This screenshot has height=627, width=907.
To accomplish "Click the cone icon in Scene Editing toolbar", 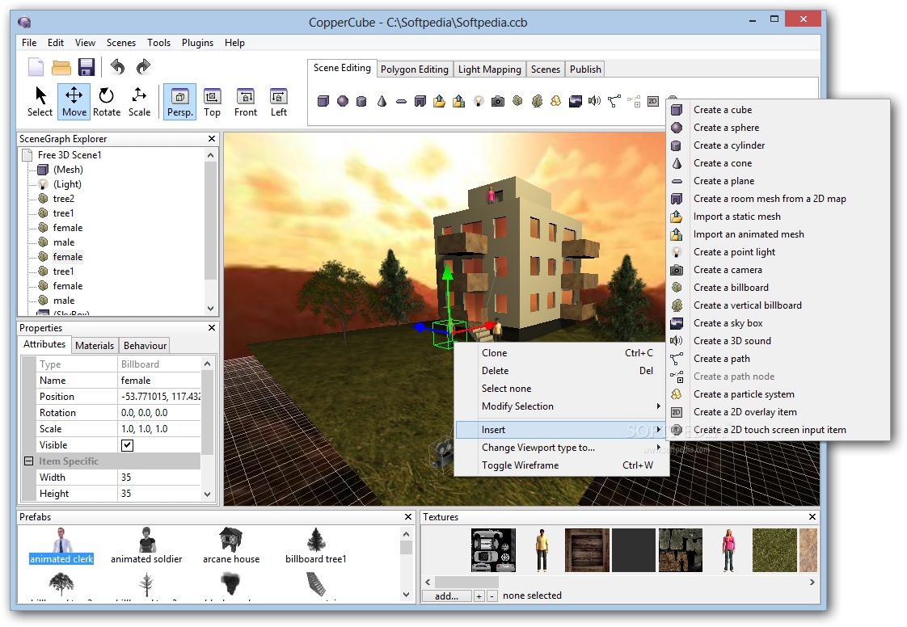I will coord(382,101).
